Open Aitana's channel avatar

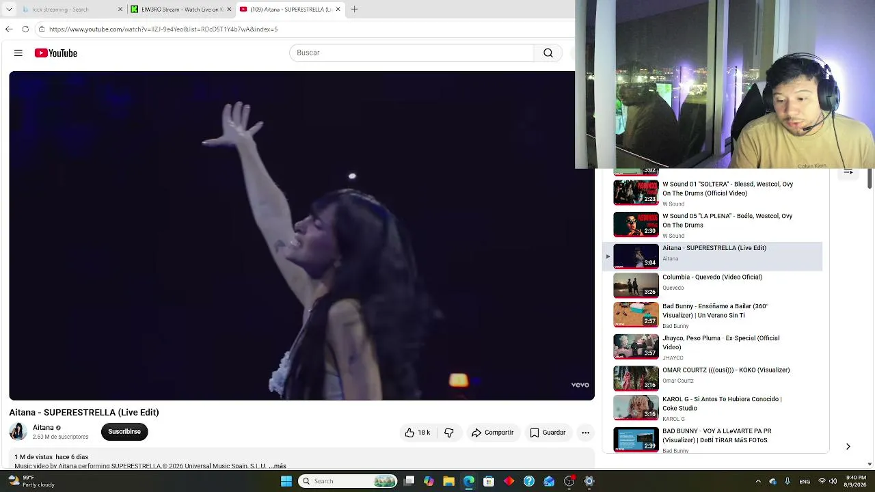(x=18, y=431)
